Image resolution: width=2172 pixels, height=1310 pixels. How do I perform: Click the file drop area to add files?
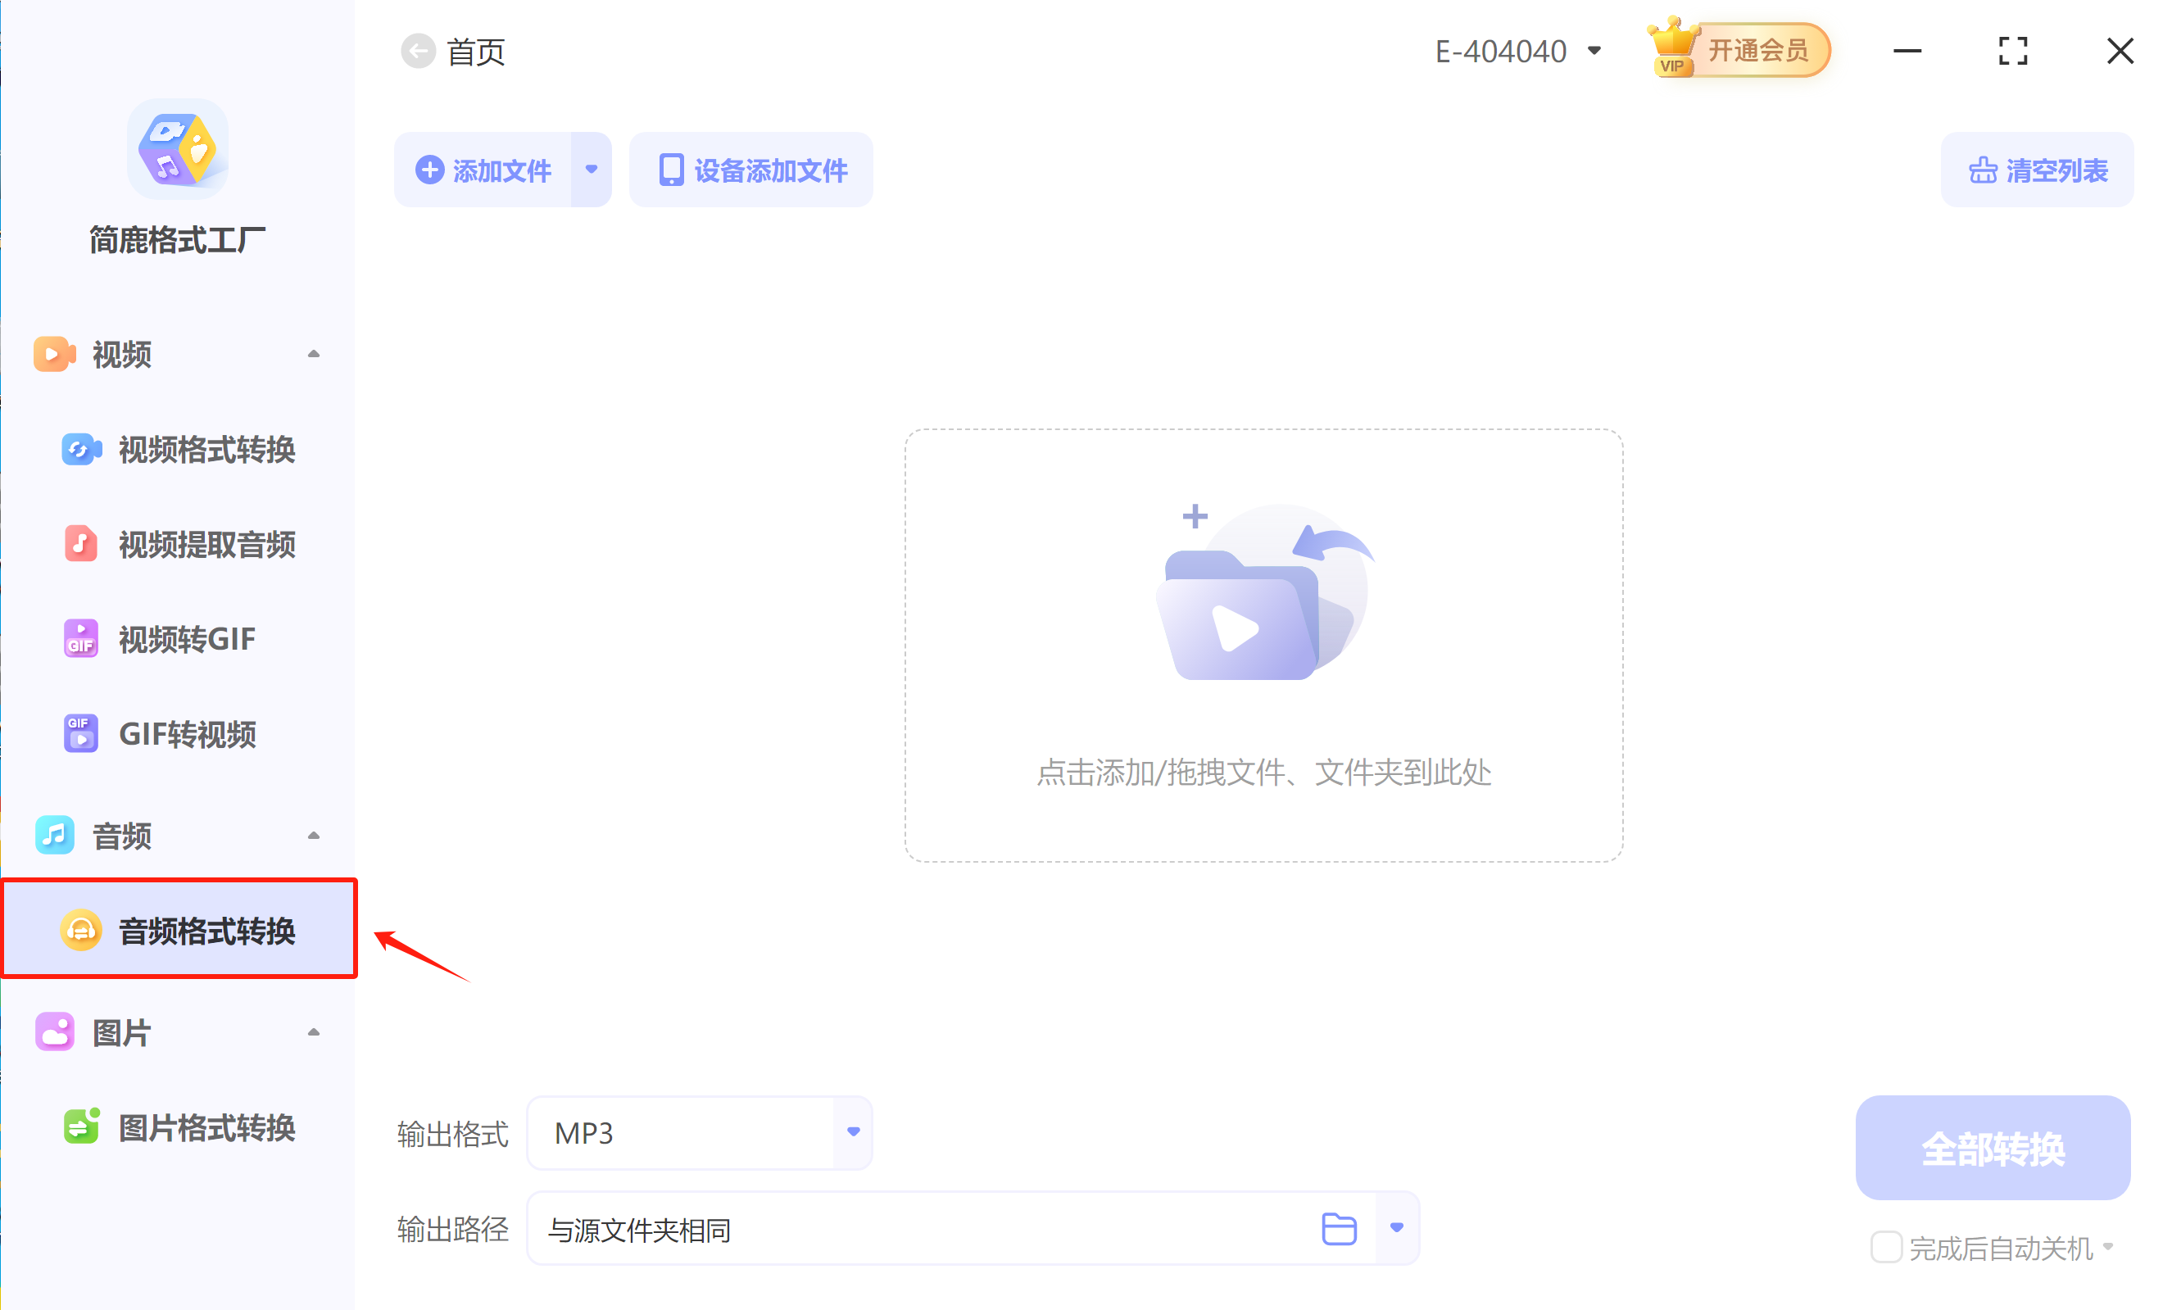(1263, 644)
